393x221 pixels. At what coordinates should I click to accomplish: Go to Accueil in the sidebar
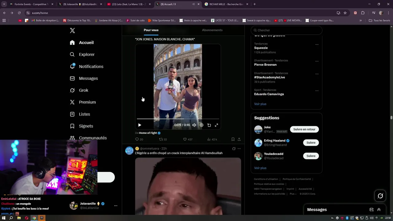pos(82,43)
